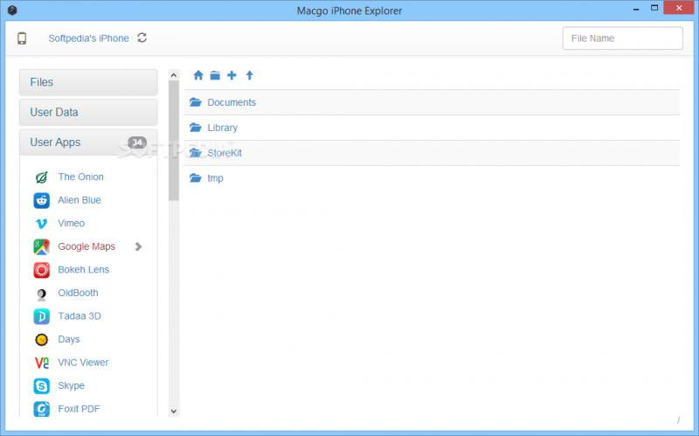Screen dimensions: 699x436
Task: Click the iPhone device icon
Action: point(22,38)
